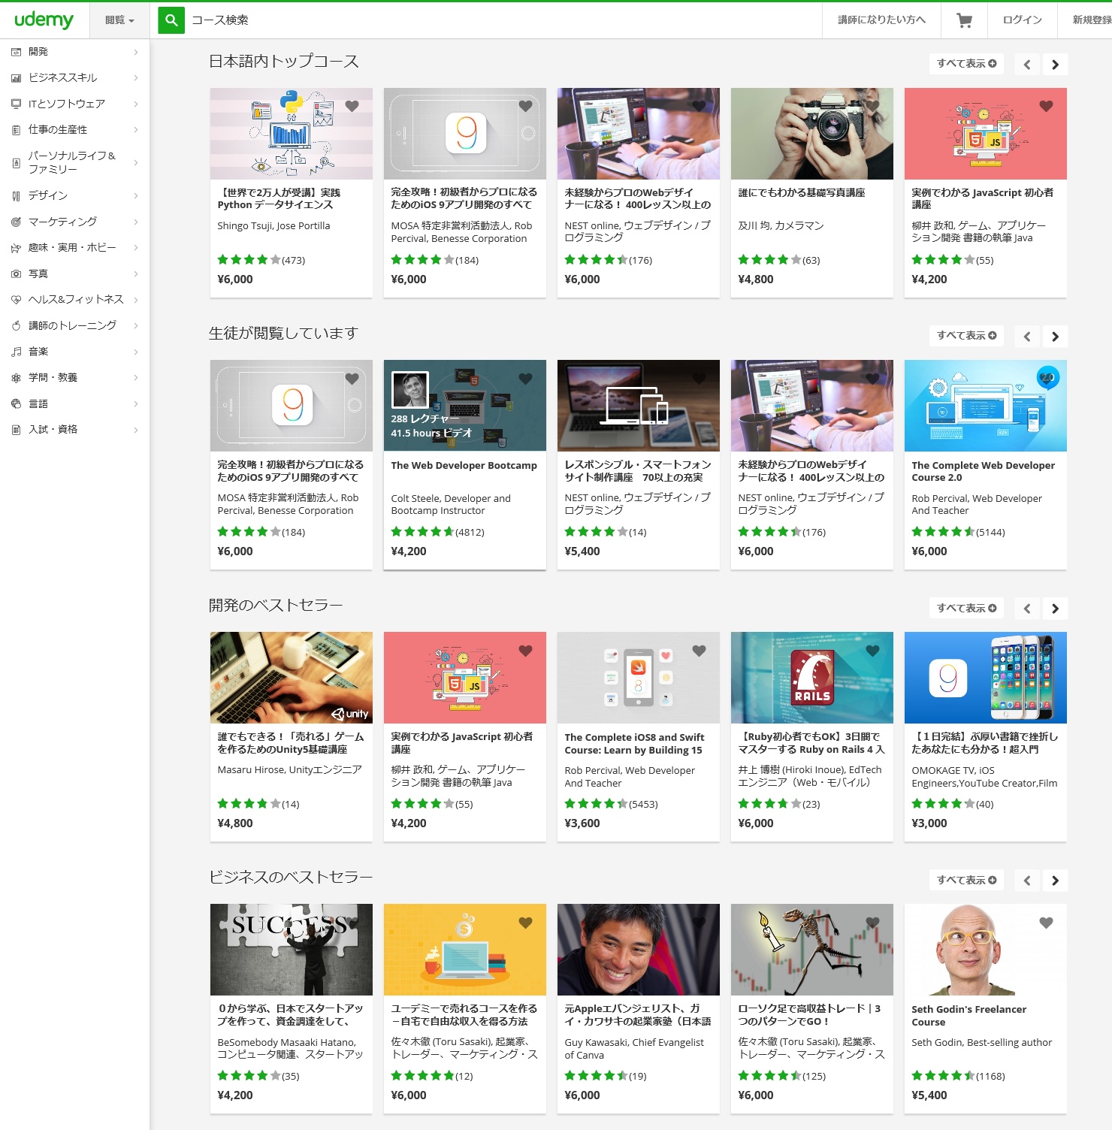Expand the 言語 category chevron
Image resolution: width=1112 pixels, height=1130 pixels.
pyautogui.click(x=136, y=404)
